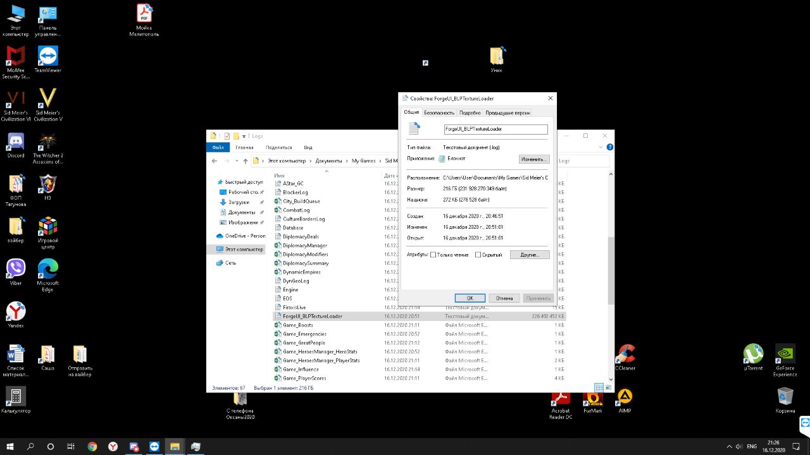
Task: Tick the Только чтение attribute checkbox
Action: (x=433, y=255)
